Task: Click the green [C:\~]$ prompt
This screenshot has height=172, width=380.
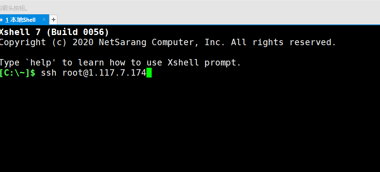Action: click(18, 73)
